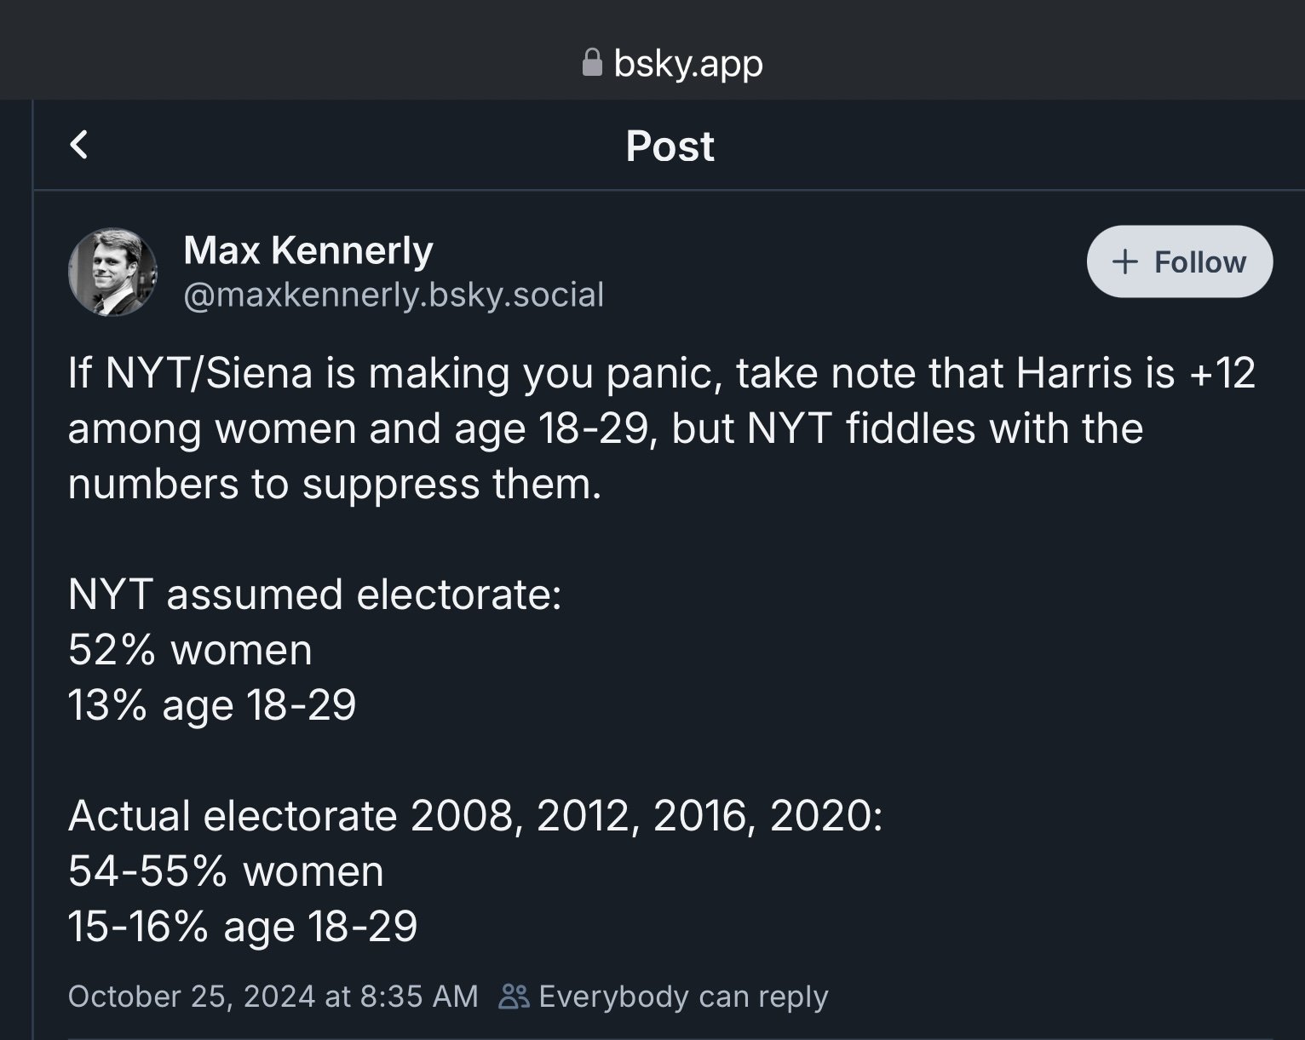Screen dimensions: 1305x1040
Task: Click the "54-55% women" line
Action: coord(226,871)
